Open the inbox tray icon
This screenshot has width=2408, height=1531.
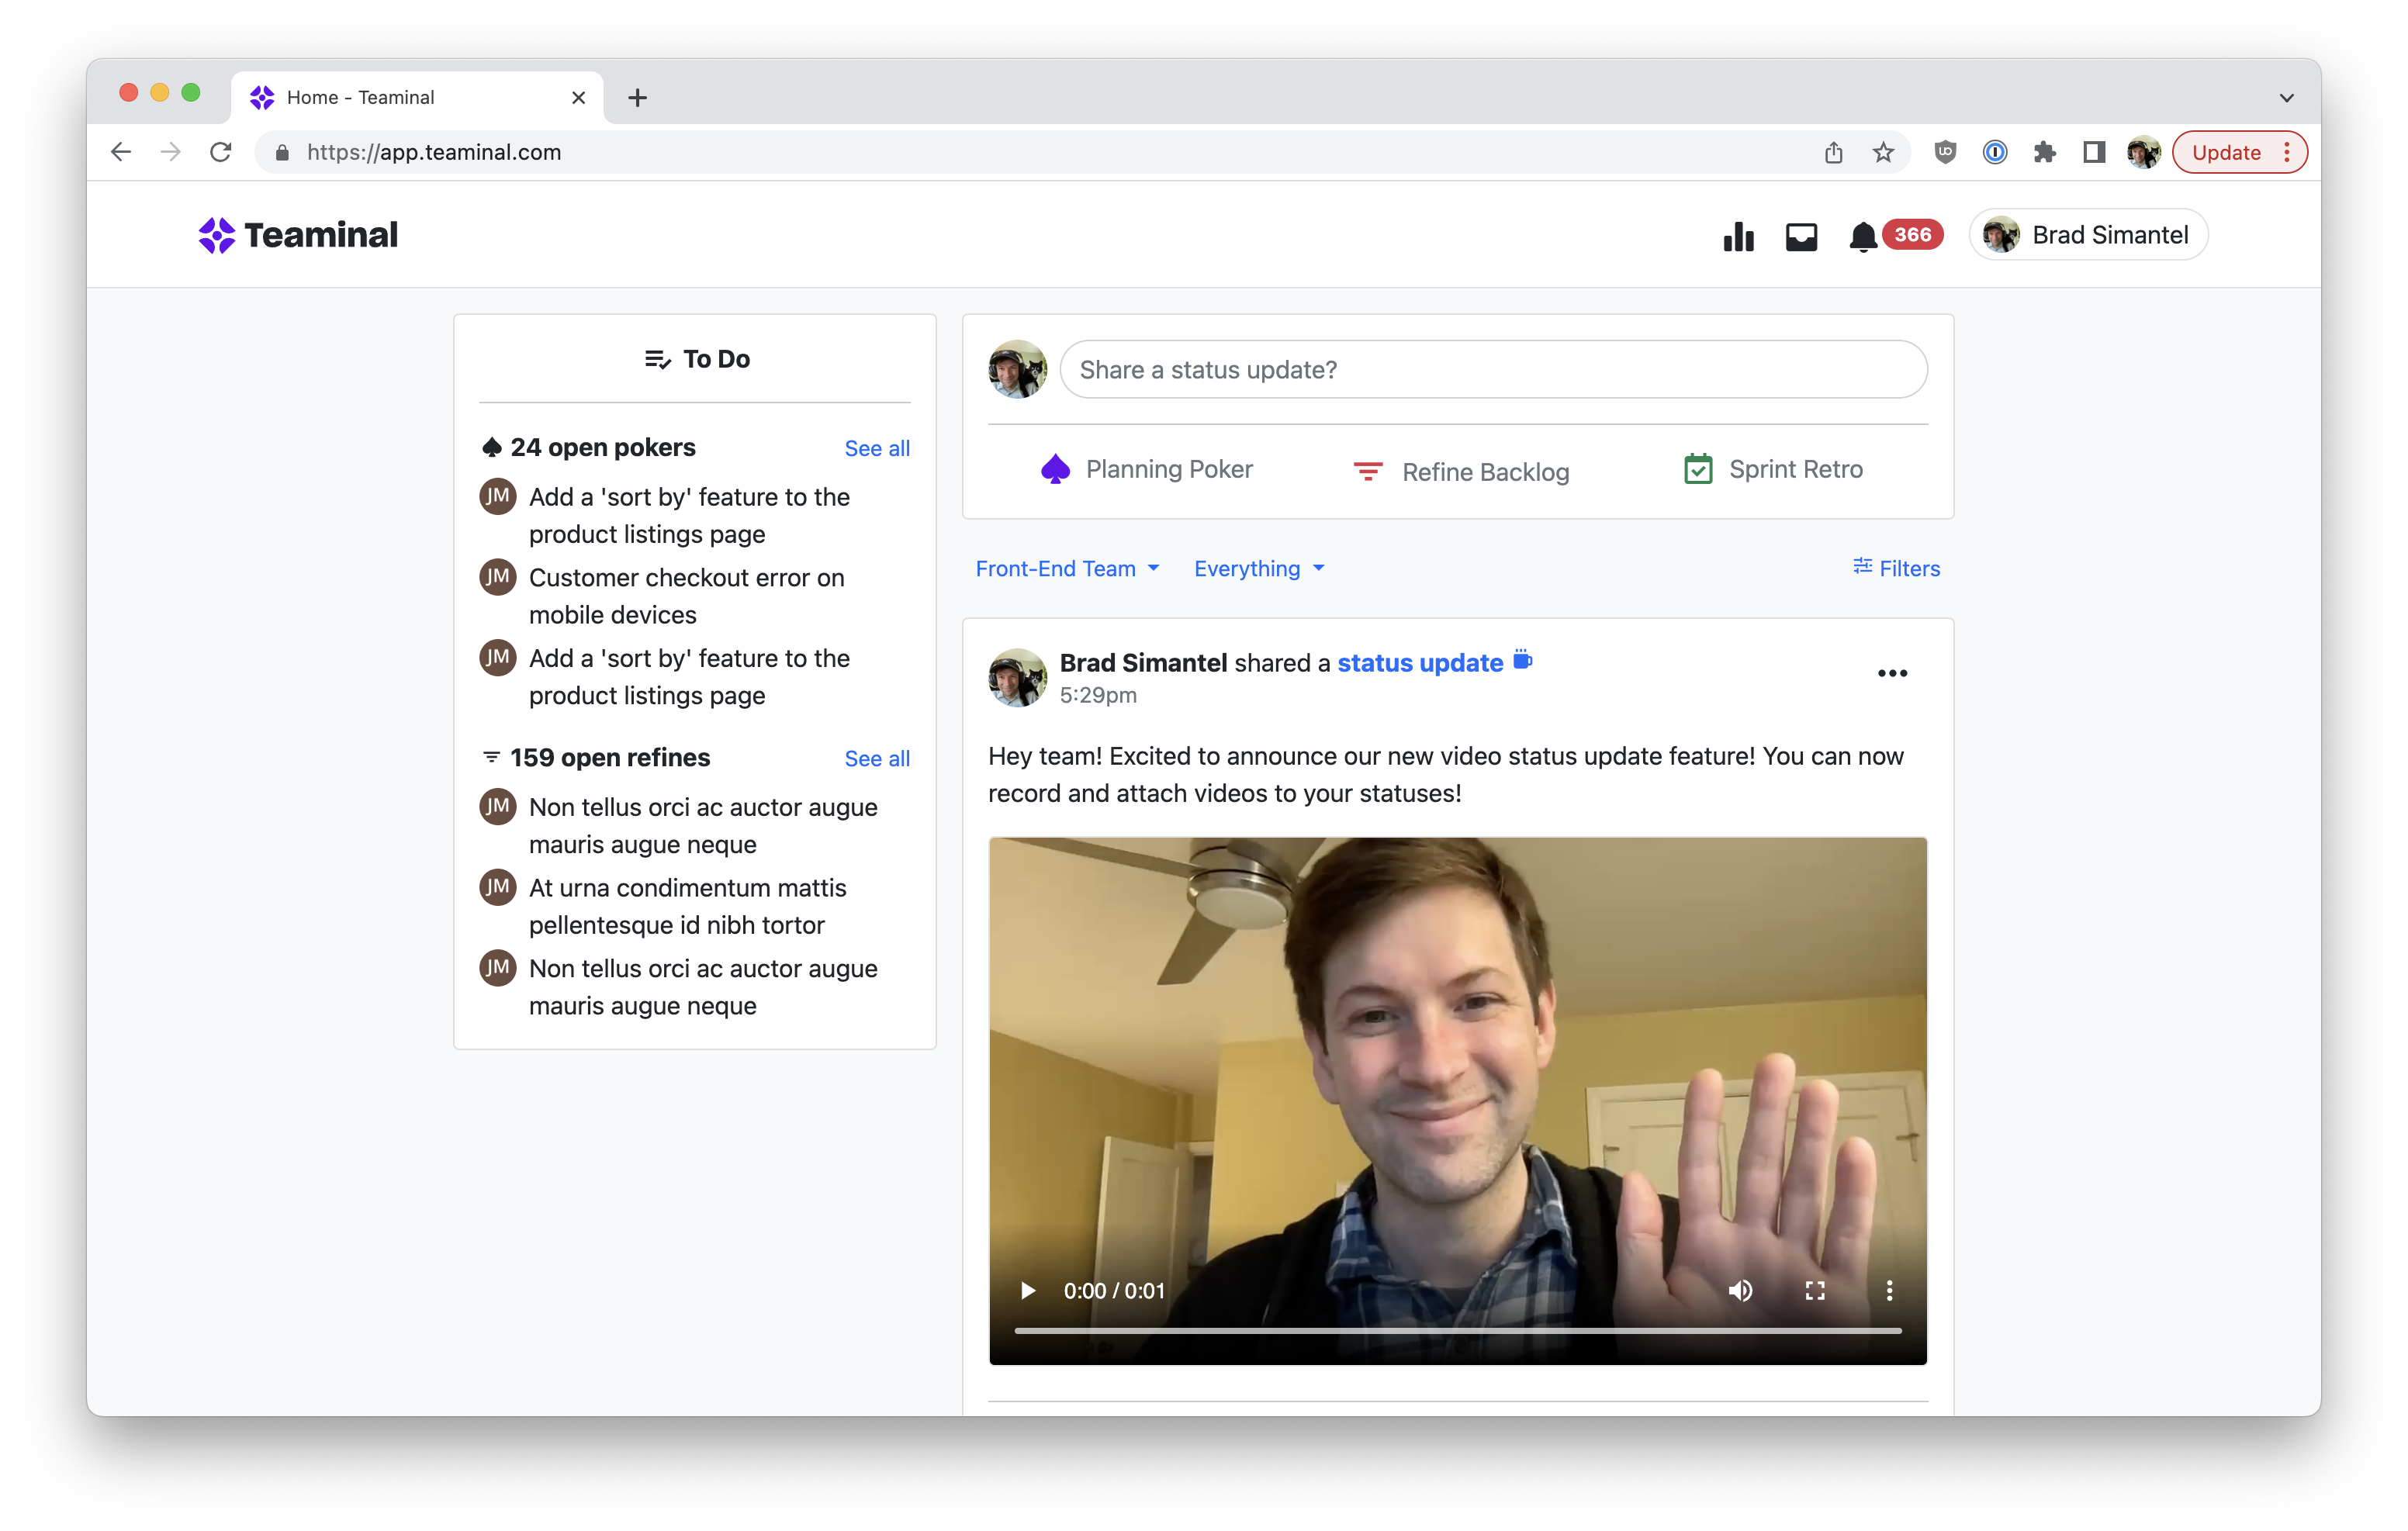pyautogui.click(x=1801, y=236)
